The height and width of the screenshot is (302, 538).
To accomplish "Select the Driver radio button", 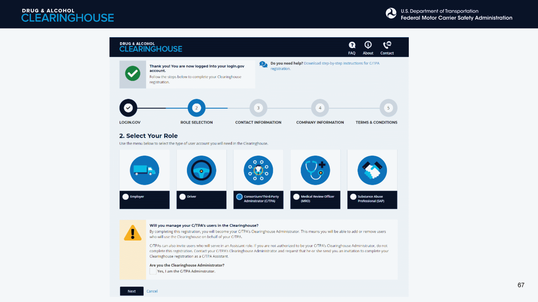I will coord(182,197).
